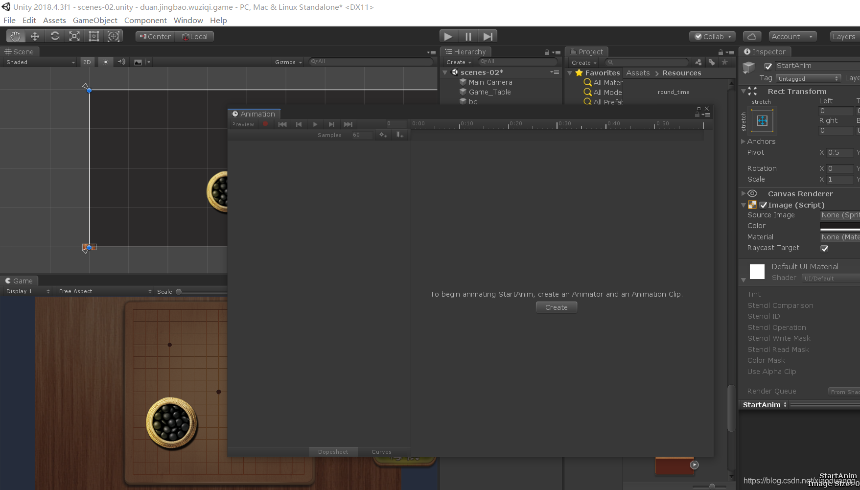Go to next keyframe in Animation
The height and width of the screenshot is (490, 860).
coord(331,124)
